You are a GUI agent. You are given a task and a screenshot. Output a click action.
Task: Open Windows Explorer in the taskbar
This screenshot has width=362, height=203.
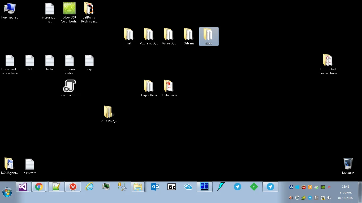pos(138,187)
